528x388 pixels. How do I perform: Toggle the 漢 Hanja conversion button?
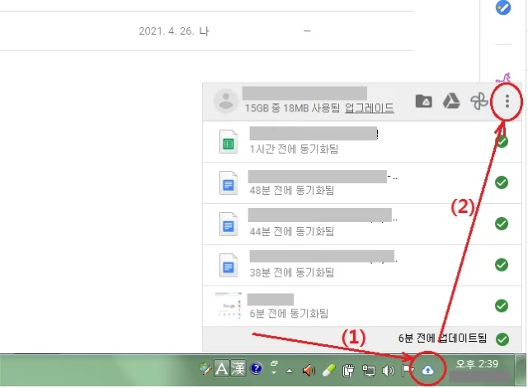(x=238, y=368)
